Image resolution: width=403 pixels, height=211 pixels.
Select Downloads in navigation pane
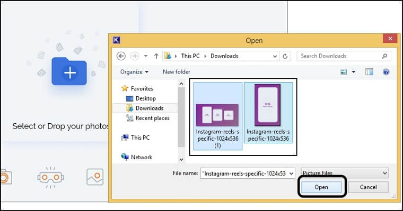pyautogui.click(x=150, y=108)
